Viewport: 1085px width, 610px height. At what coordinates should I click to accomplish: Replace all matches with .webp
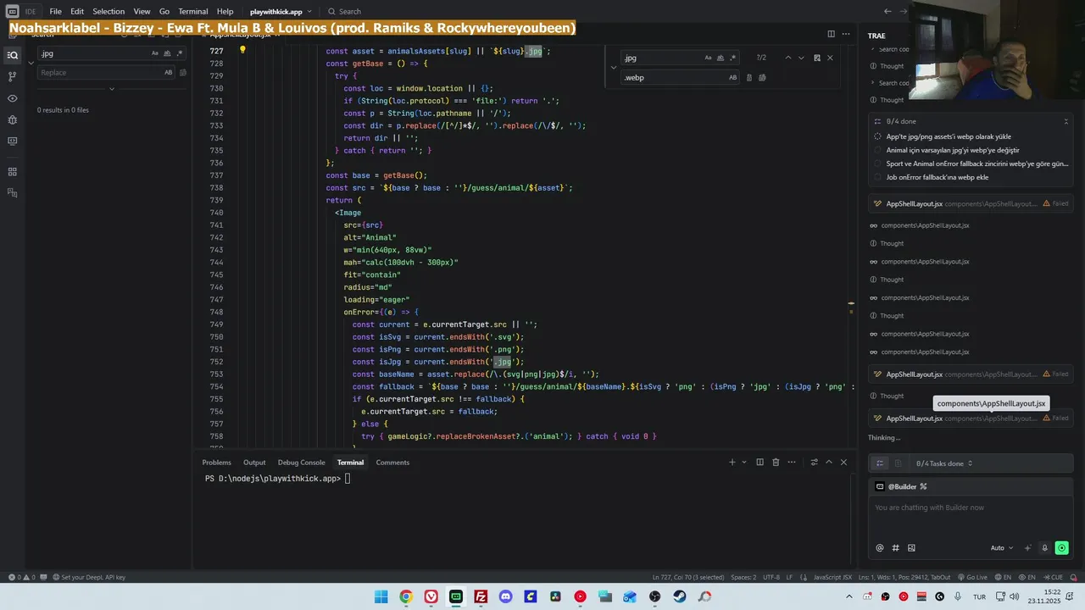[762, 77]
